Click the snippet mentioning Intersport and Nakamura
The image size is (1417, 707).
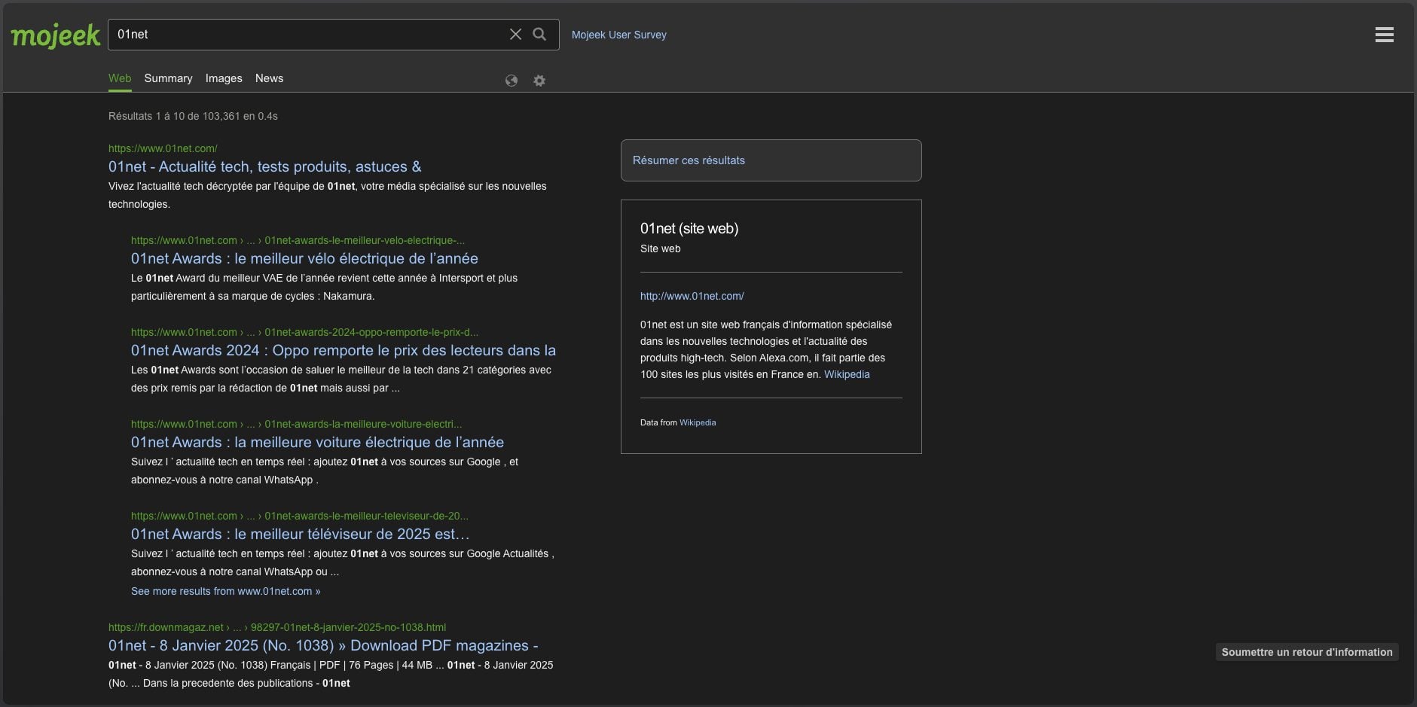coord(324,287)
